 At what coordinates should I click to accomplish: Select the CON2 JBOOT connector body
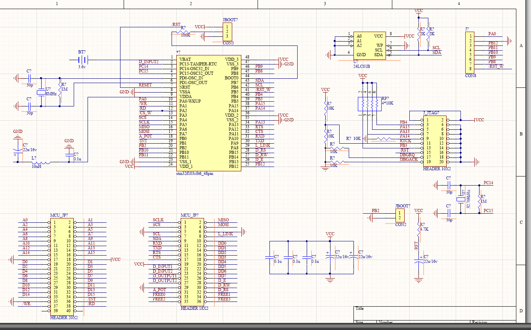tap(400, 216)
